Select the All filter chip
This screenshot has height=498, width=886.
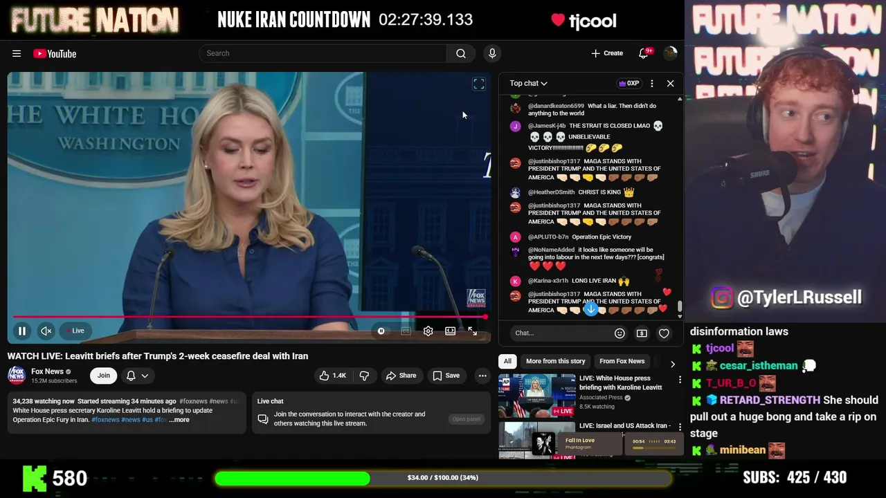pyautogui.click(x=507, y=361)
